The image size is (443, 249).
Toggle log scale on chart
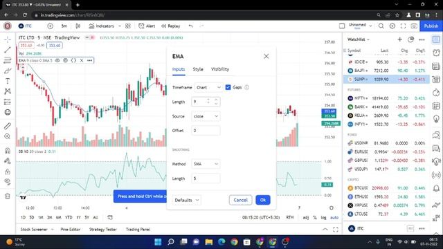(323, 217)
